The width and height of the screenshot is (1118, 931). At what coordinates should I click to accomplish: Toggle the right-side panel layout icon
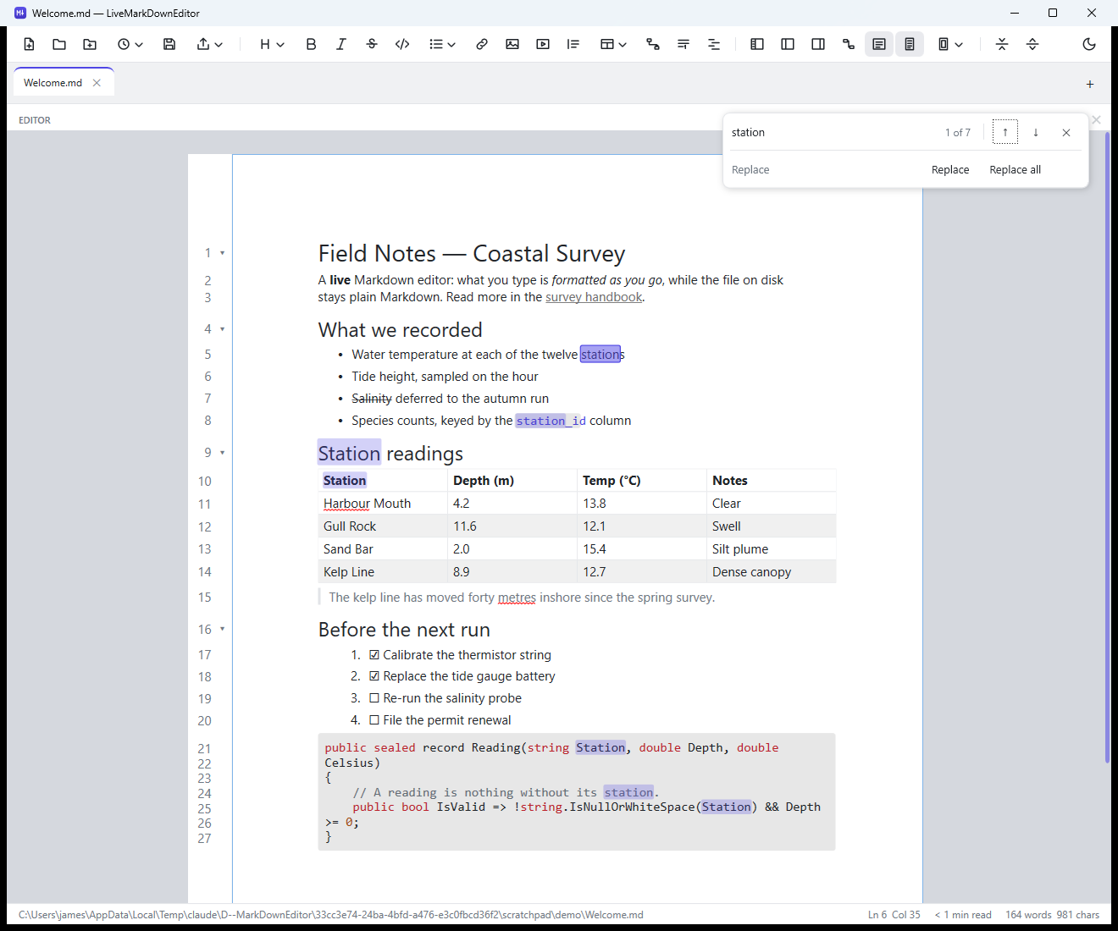(x=818, y=44)
